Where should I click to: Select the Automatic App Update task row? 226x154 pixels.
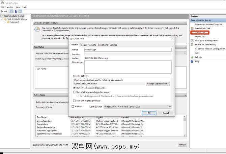(x=90, y=130)
